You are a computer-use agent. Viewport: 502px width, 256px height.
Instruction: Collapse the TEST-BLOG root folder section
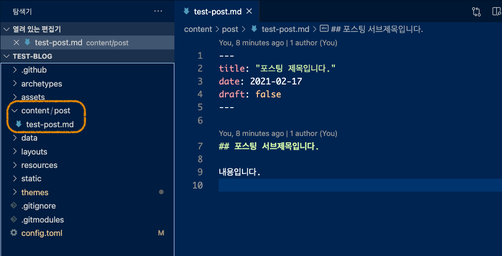click(7, 56)
